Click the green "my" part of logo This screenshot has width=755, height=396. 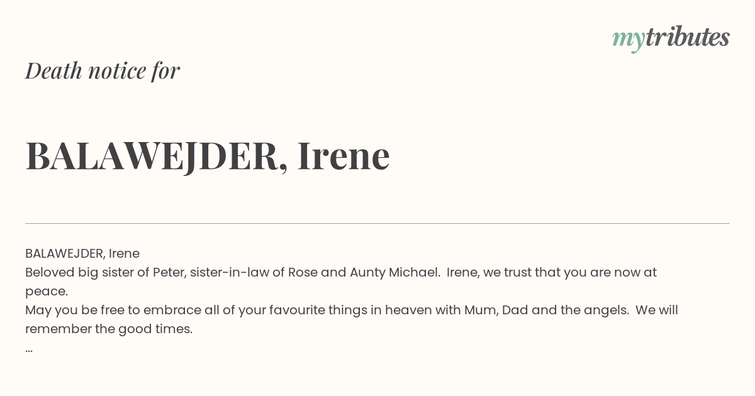(628, 40)
